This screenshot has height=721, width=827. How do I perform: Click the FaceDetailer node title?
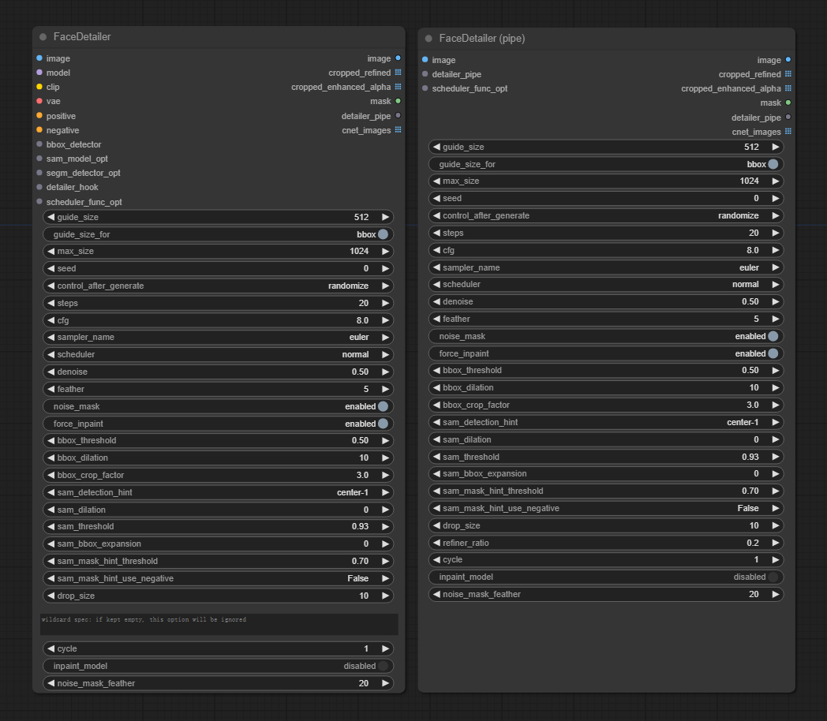pos(82,37)
